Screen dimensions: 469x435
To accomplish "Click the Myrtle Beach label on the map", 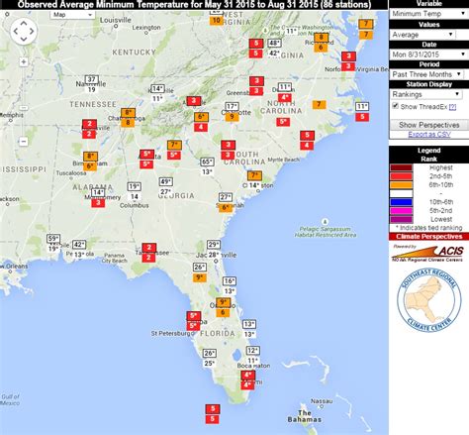I will pyautogui.click(x=284, y=160).
